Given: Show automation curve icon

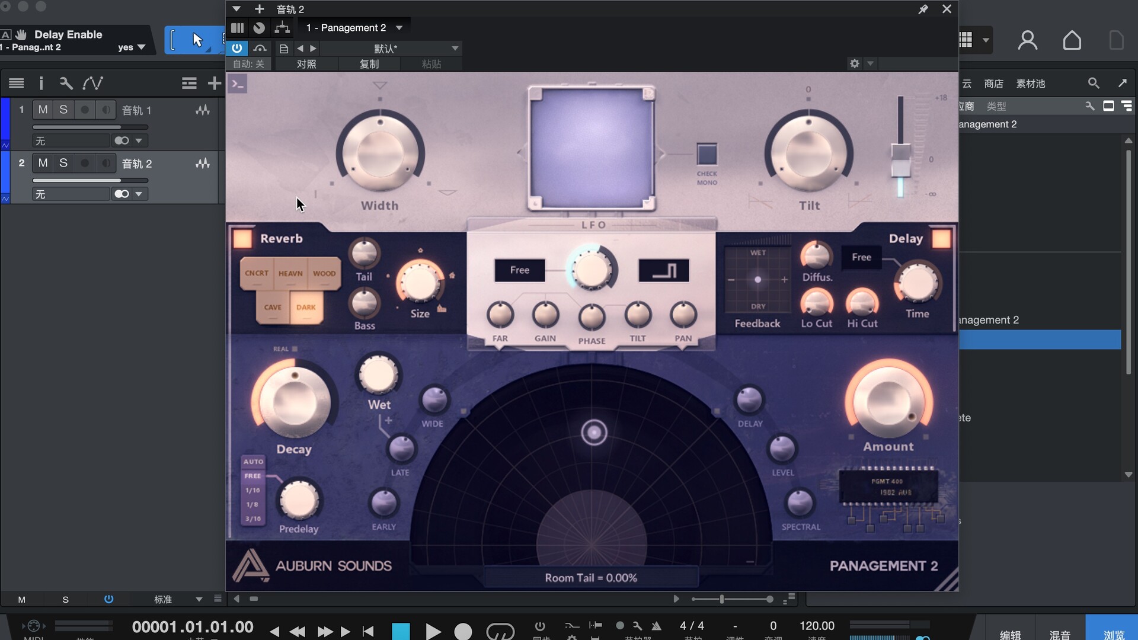Looking at the screenshot, I should [92, 83].
